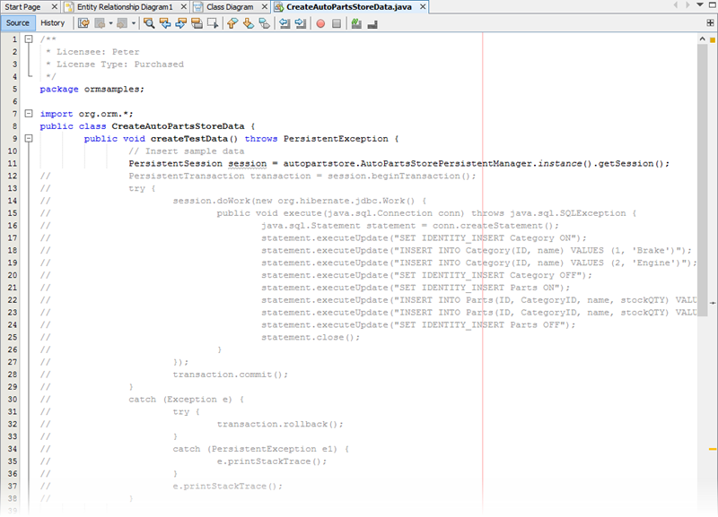Screen dimensions: 718x517
Task: Switch to History view
Action: [x=53, y=23]
